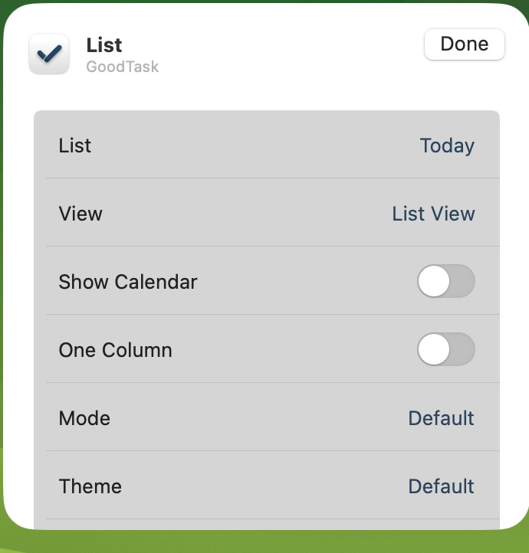Click the green desktop background below the panel

[264, 542]
